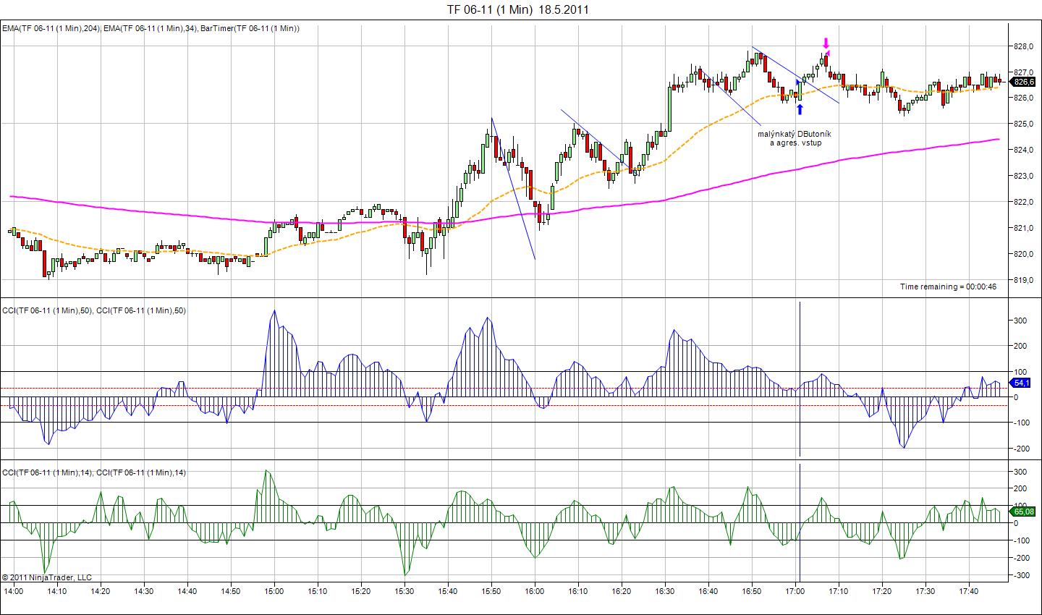Screen dimensions: 1042x615
Task: Click the 15:10 time axis label
Action: point(318,591)
